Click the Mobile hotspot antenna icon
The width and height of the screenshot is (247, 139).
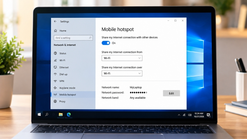tap(55, 95)
